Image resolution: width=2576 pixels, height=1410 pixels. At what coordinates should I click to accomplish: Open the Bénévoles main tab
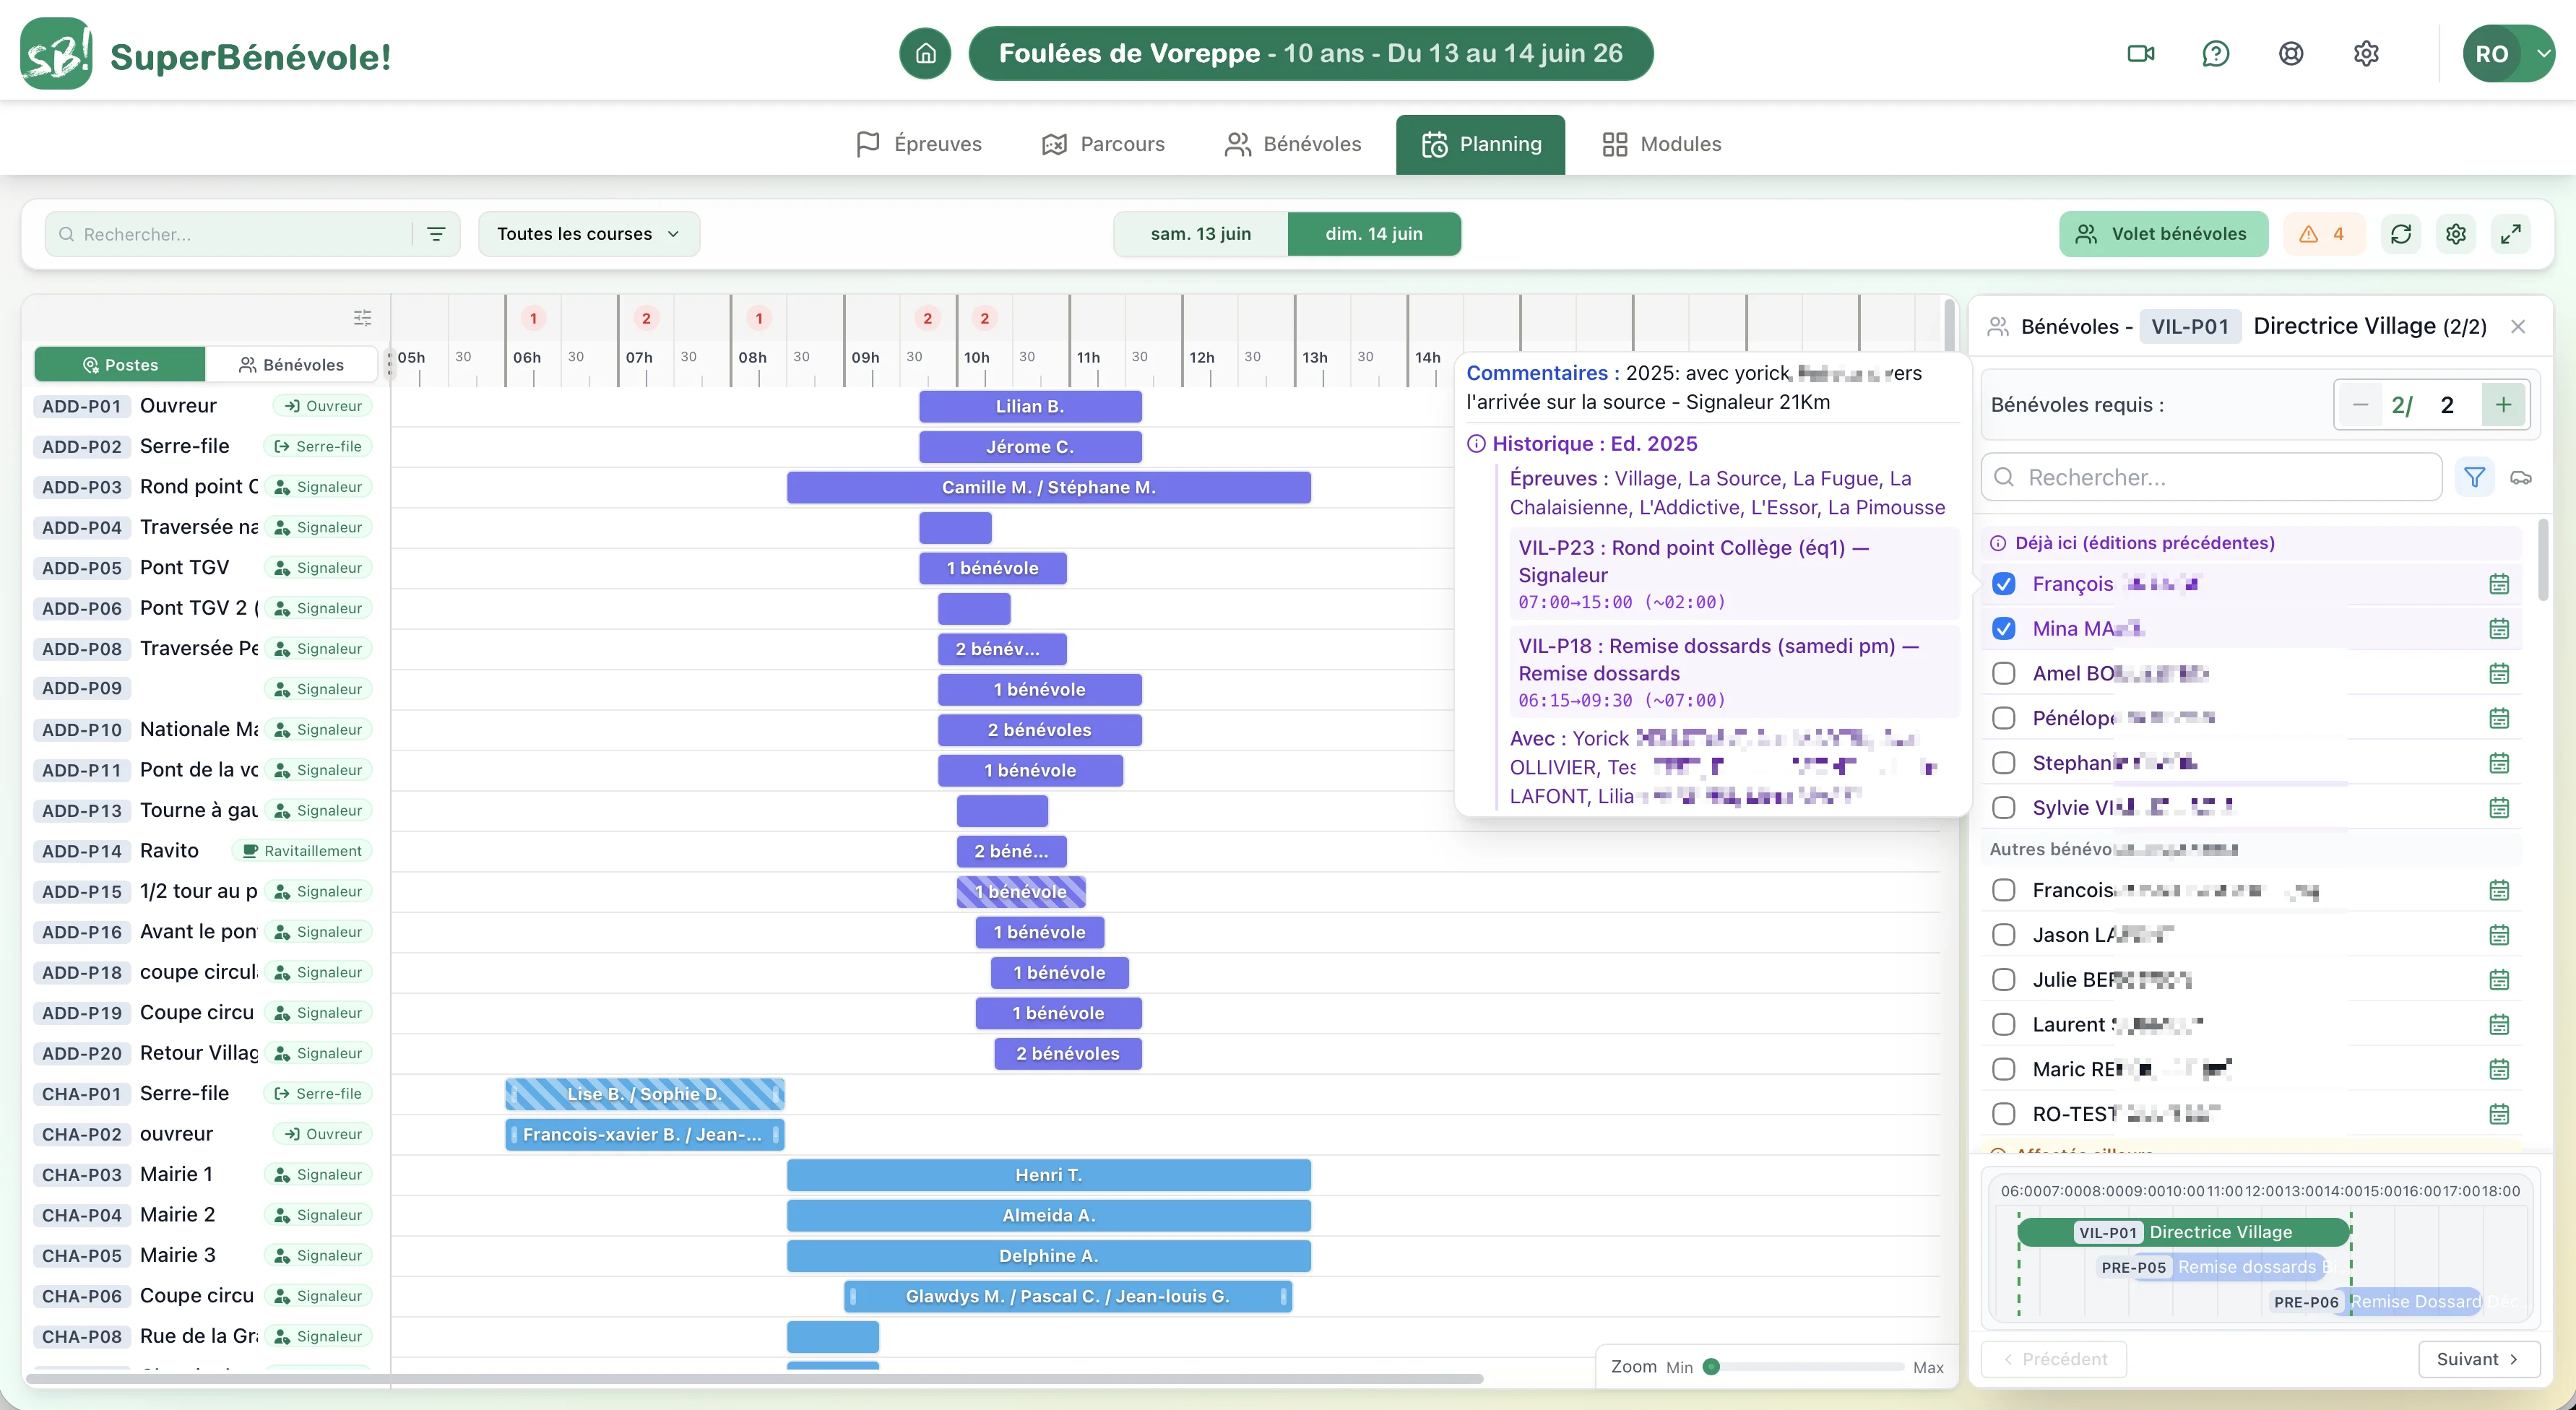tap(1293, 144)
